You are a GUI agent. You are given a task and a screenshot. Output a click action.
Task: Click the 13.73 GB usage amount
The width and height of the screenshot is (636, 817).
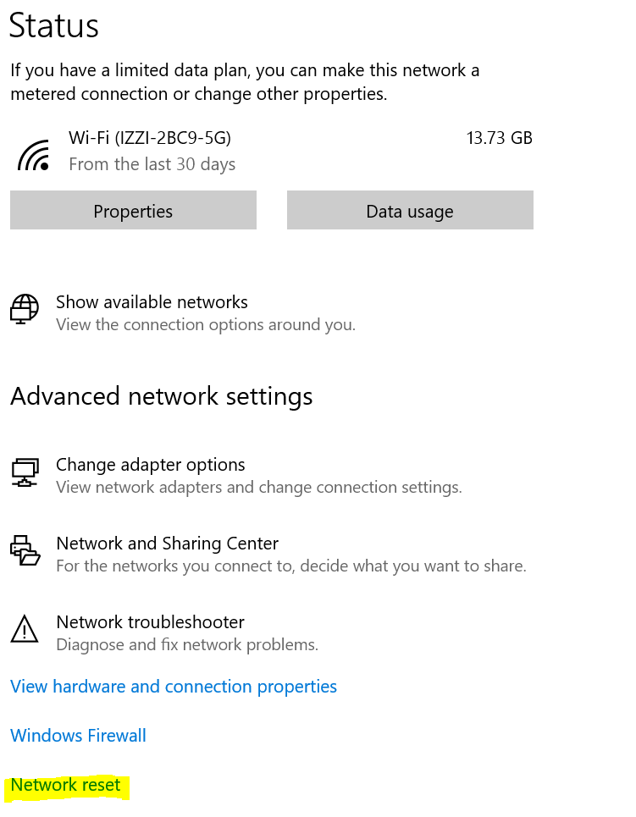(499, 138)
